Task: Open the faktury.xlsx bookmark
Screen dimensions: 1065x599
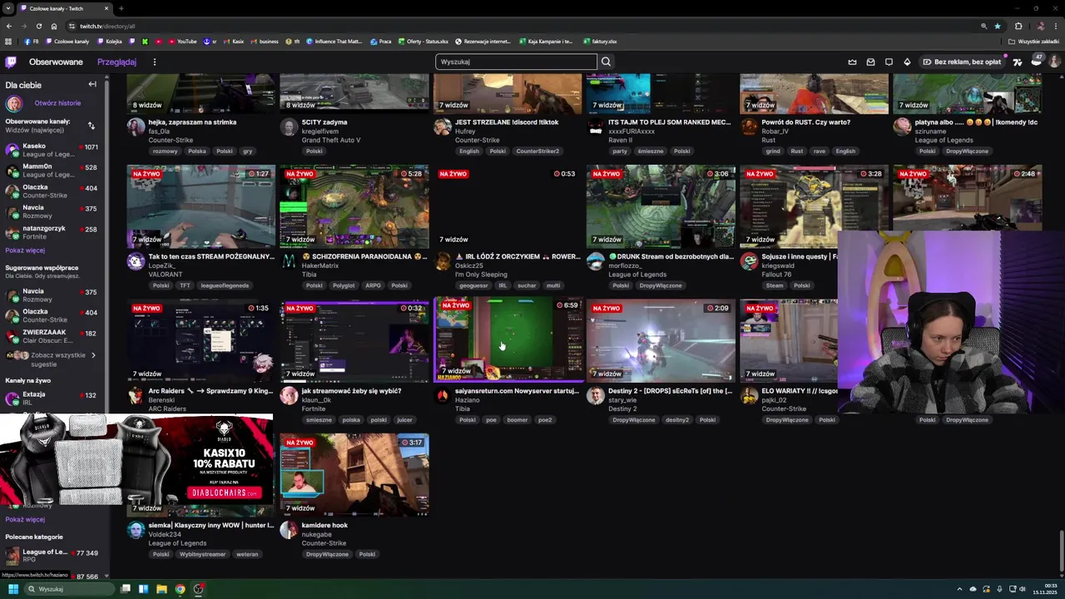Action: [x=600, y=41]
